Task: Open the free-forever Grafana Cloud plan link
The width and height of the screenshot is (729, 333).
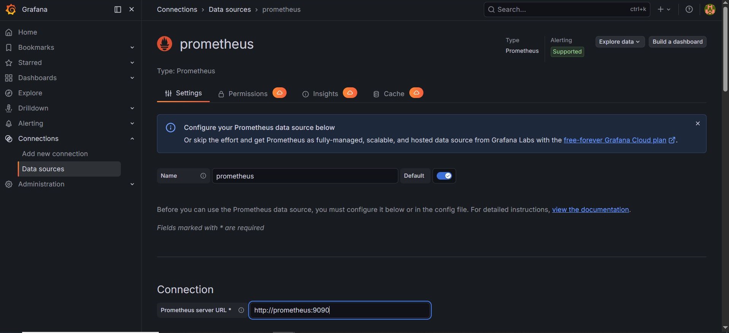Action: (619, 140)
